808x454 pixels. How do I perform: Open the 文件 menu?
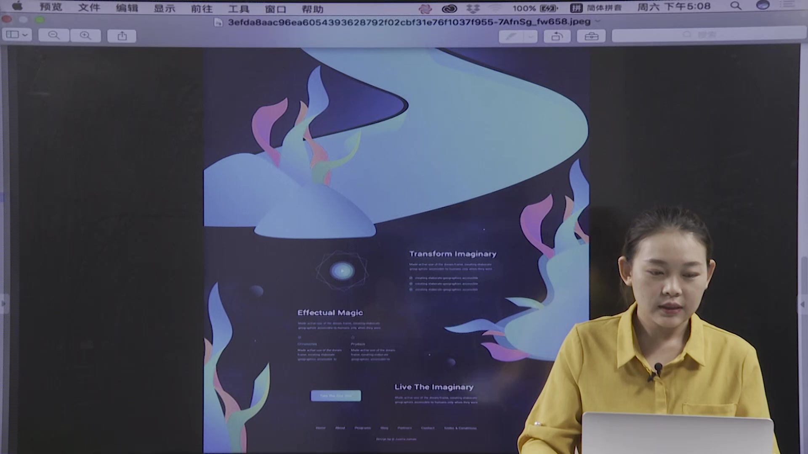coord(89,8)
